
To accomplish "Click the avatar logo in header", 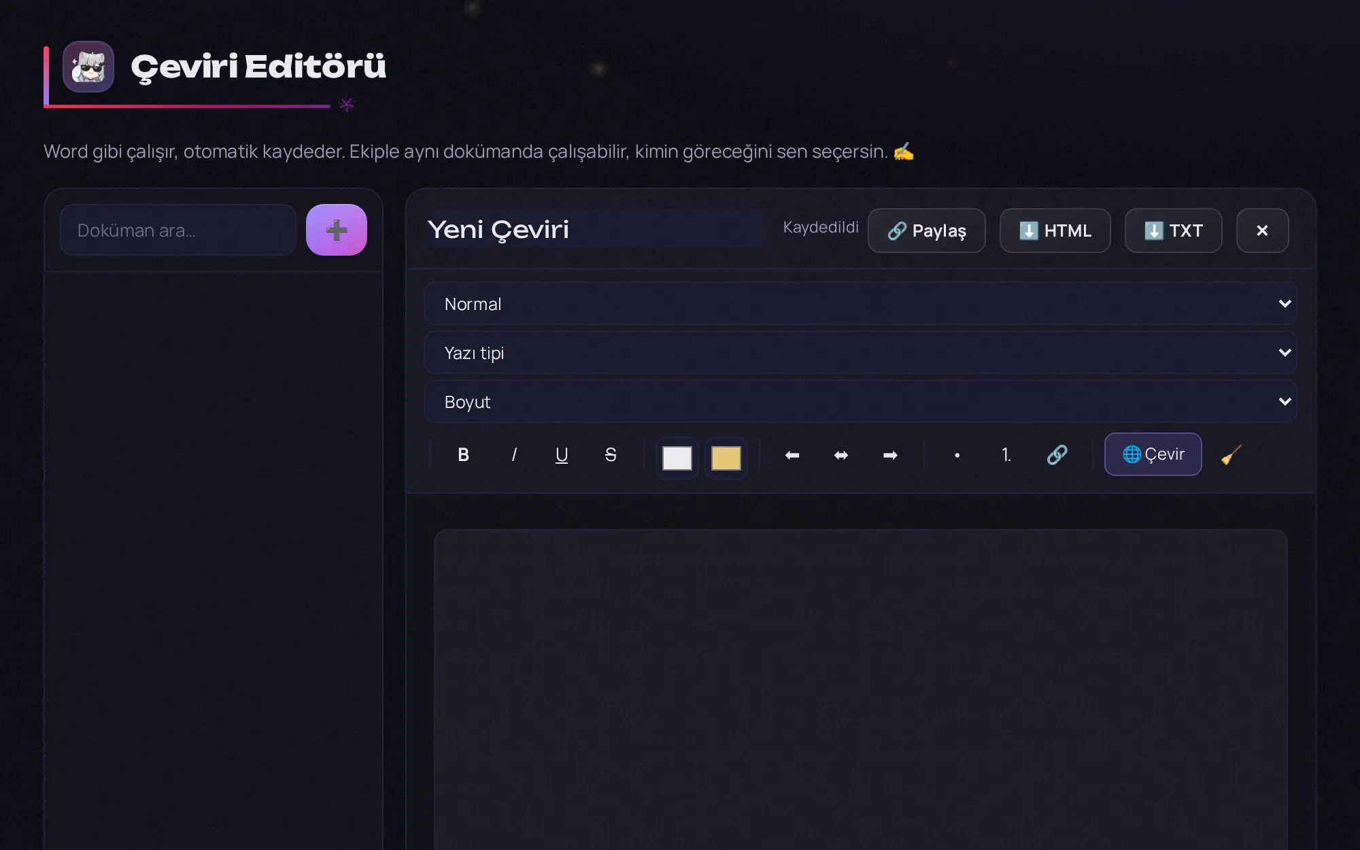I will pyautogui.click(x=88, y=67).
